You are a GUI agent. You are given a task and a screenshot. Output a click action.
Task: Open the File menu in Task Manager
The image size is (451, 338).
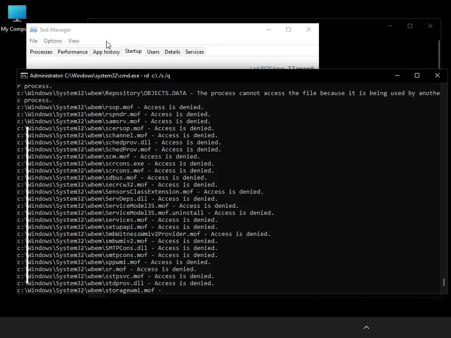(33, 41)
